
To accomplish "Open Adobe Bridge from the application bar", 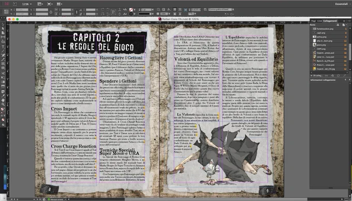I will [x=15, y=4].
